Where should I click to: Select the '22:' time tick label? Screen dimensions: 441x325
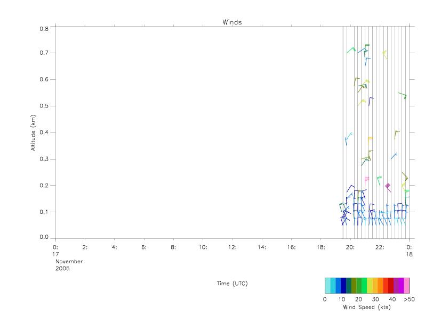(x=380, y=247)
